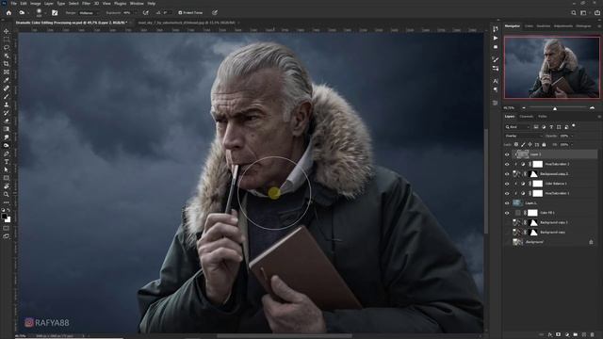
Task: Open the Overlay blend mode dropdown
Action: point(524,136)
